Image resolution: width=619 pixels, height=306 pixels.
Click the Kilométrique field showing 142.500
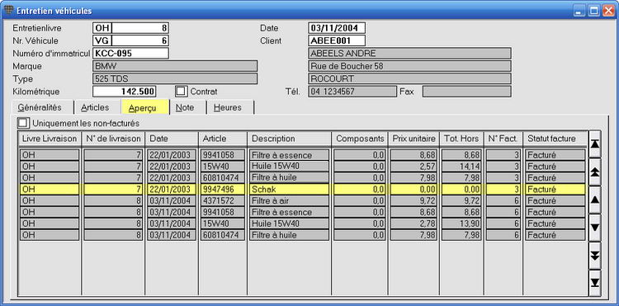pyautogui.click(x=125, y=92)
